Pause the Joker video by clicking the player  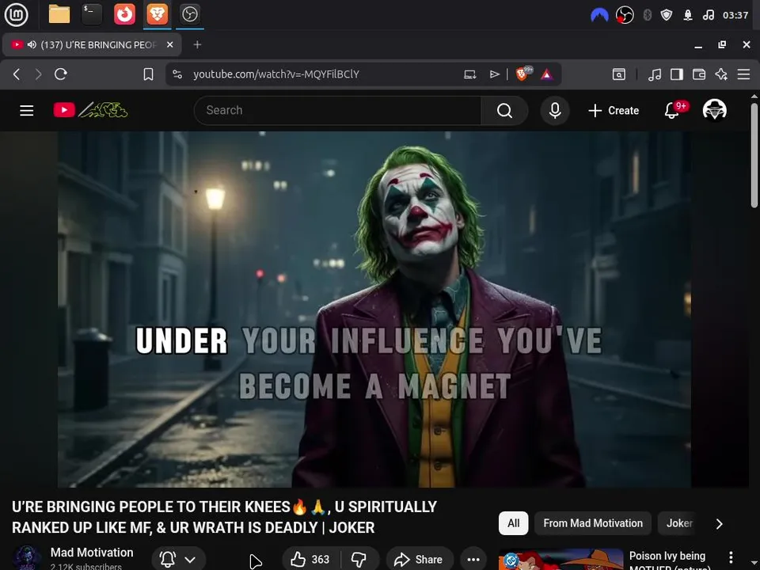(x=374, y=310)
